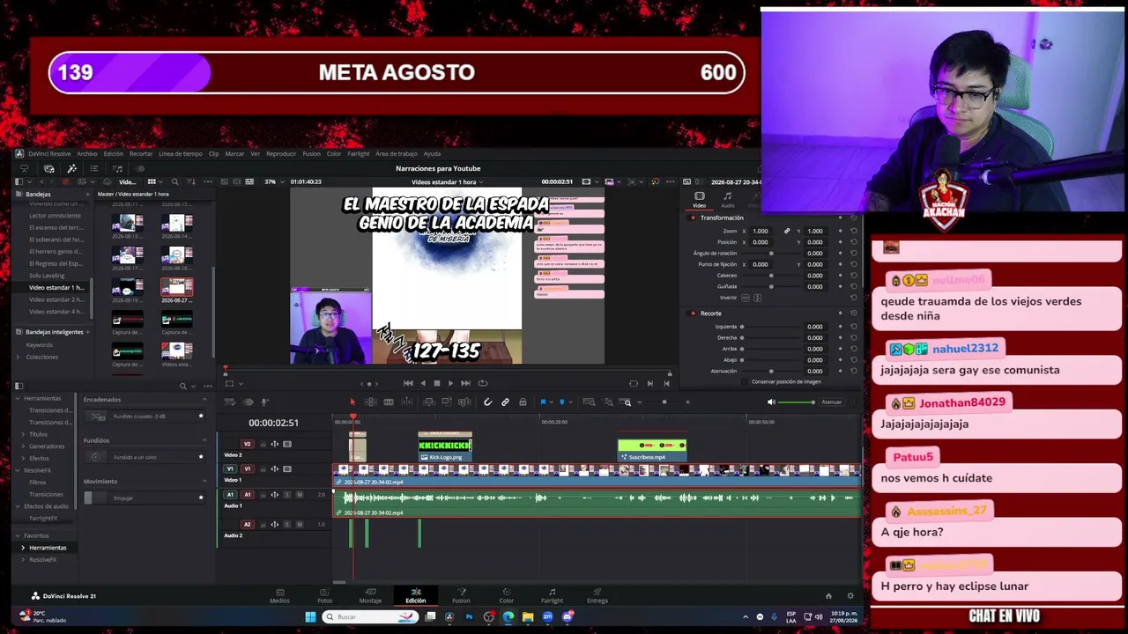Click the zoom link chain icon
Viewport: 1128px width, 634px height.
[787, 232]
